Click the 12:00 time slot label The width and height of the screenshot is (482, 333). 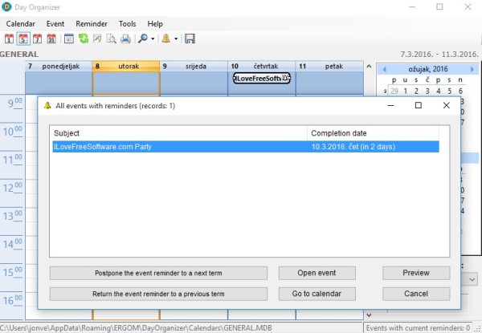pos(13,188)
